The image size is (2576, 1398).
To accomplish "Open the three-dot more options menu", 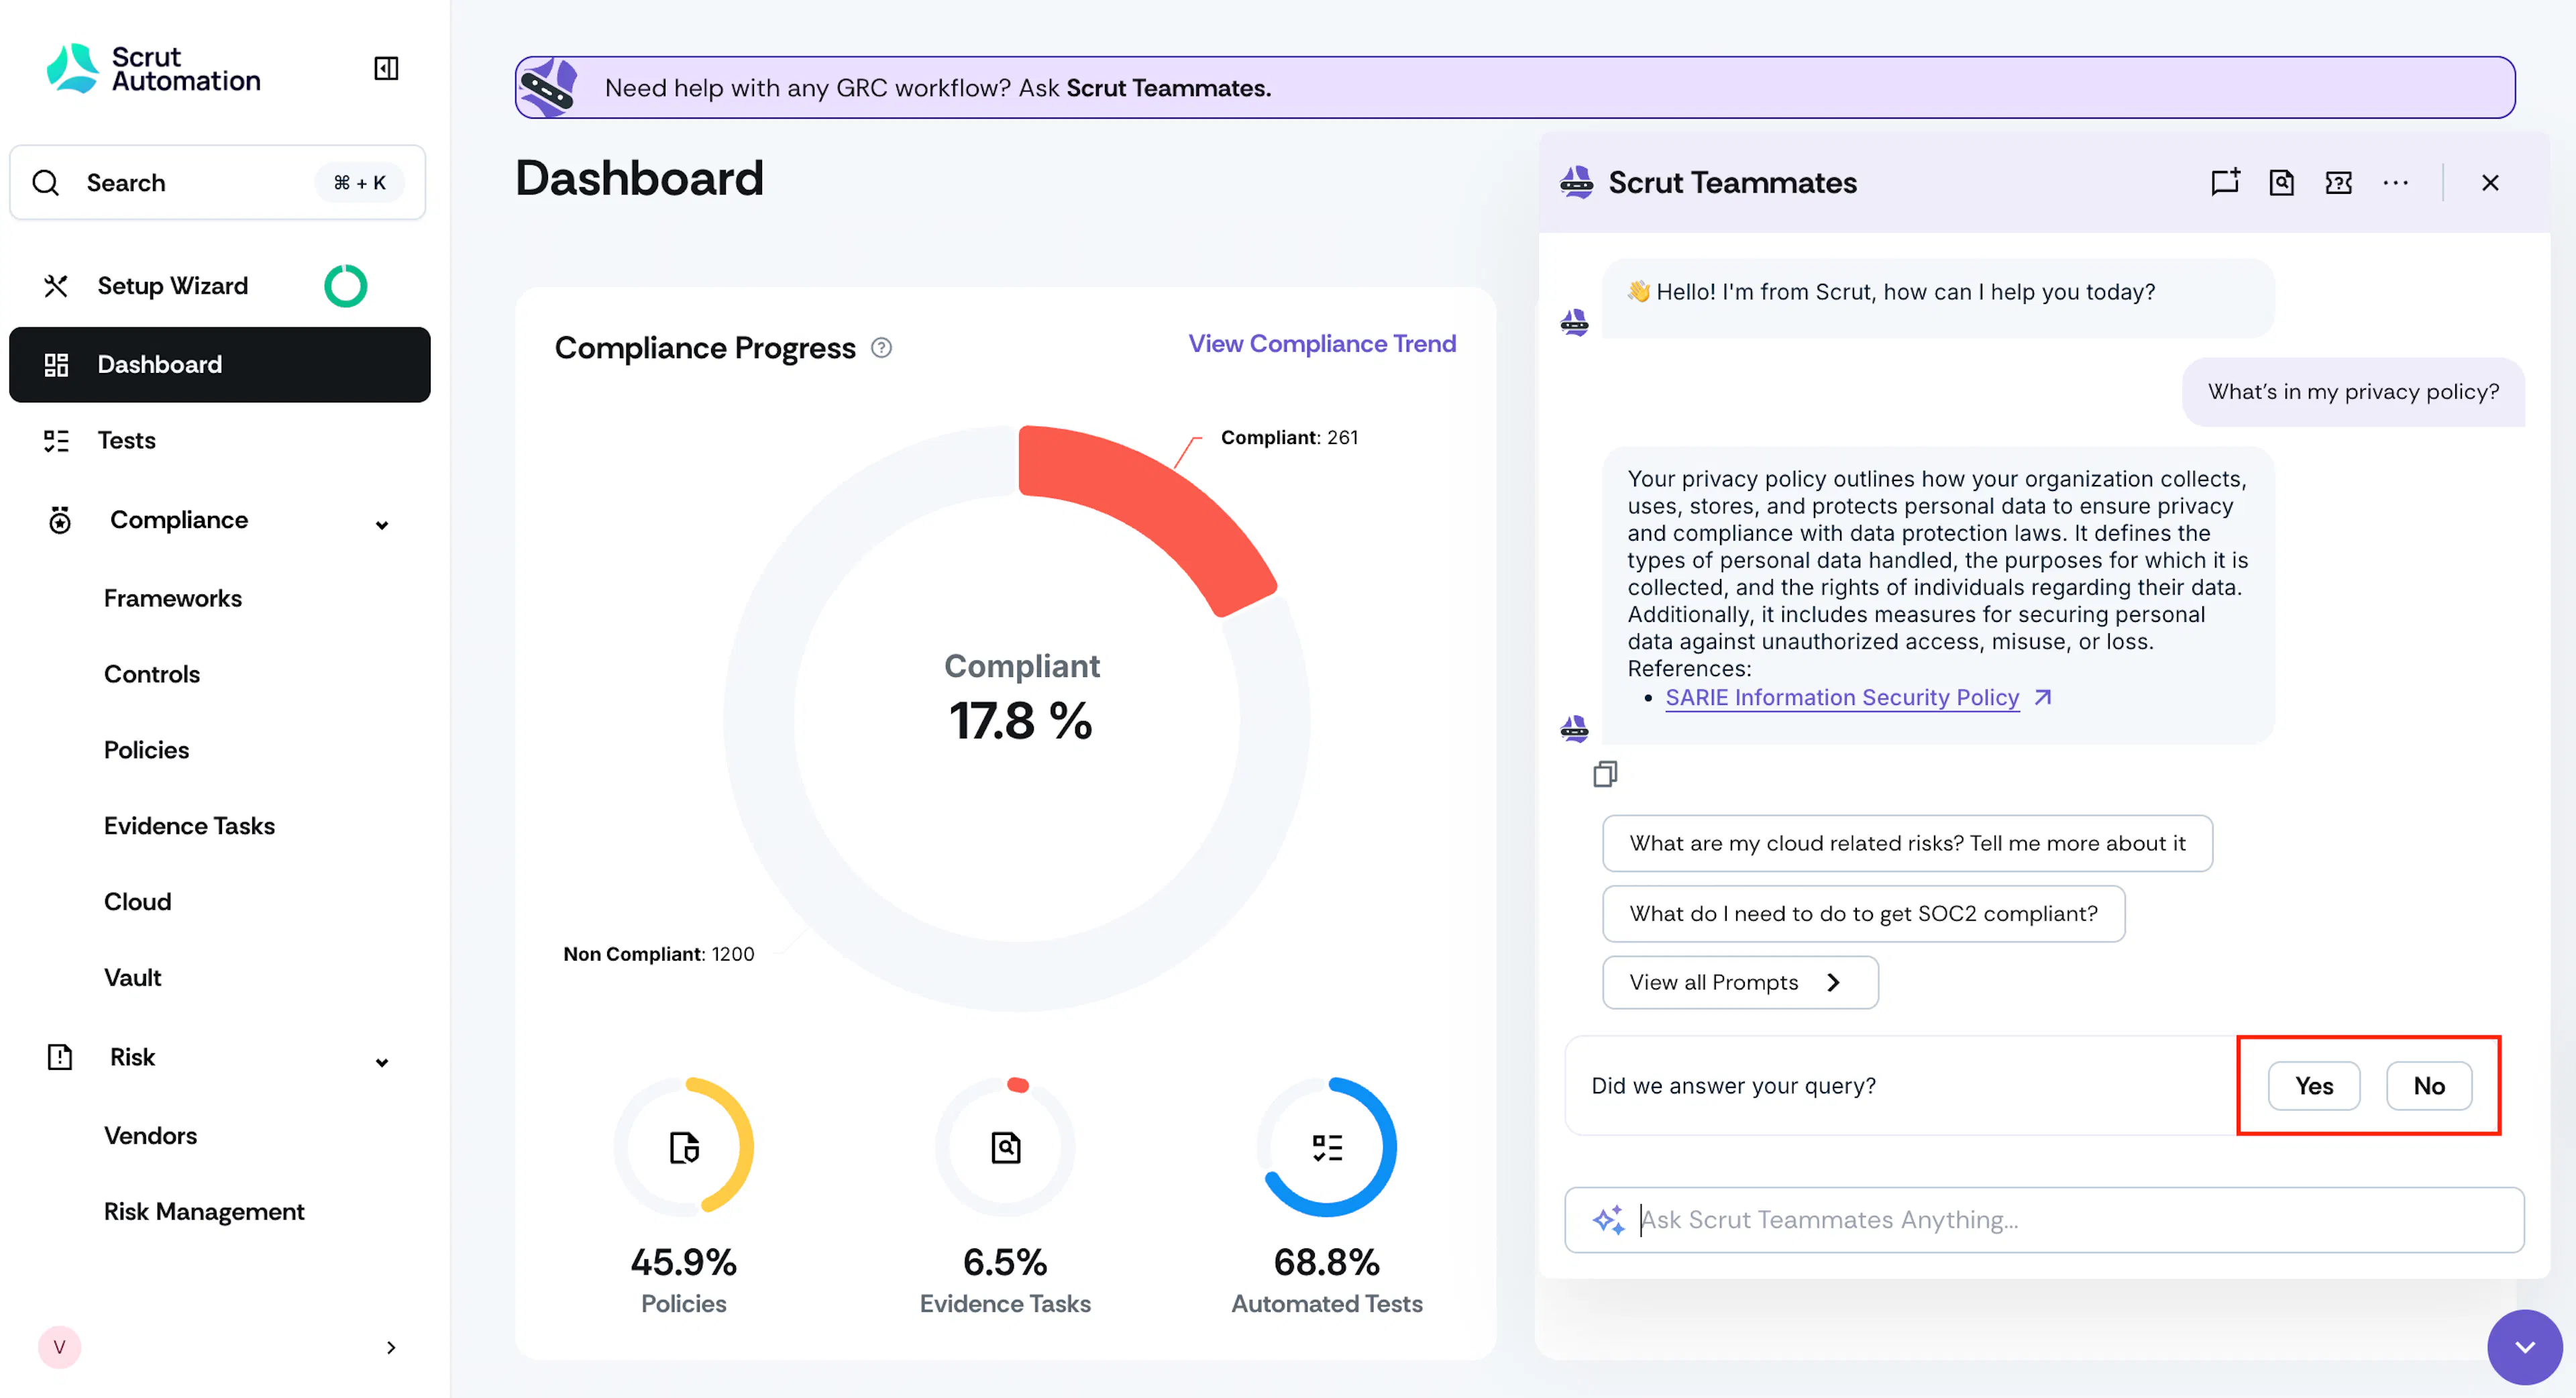I will (2395, 182).
